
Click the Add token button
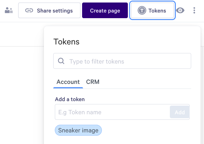180,112
